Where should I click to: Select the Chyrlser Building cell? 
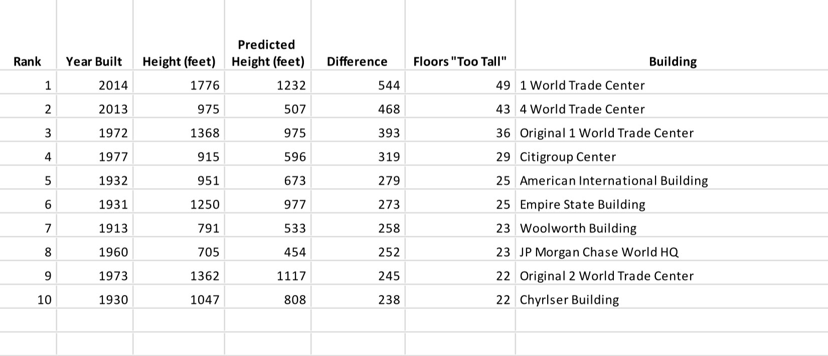(672, 299)
